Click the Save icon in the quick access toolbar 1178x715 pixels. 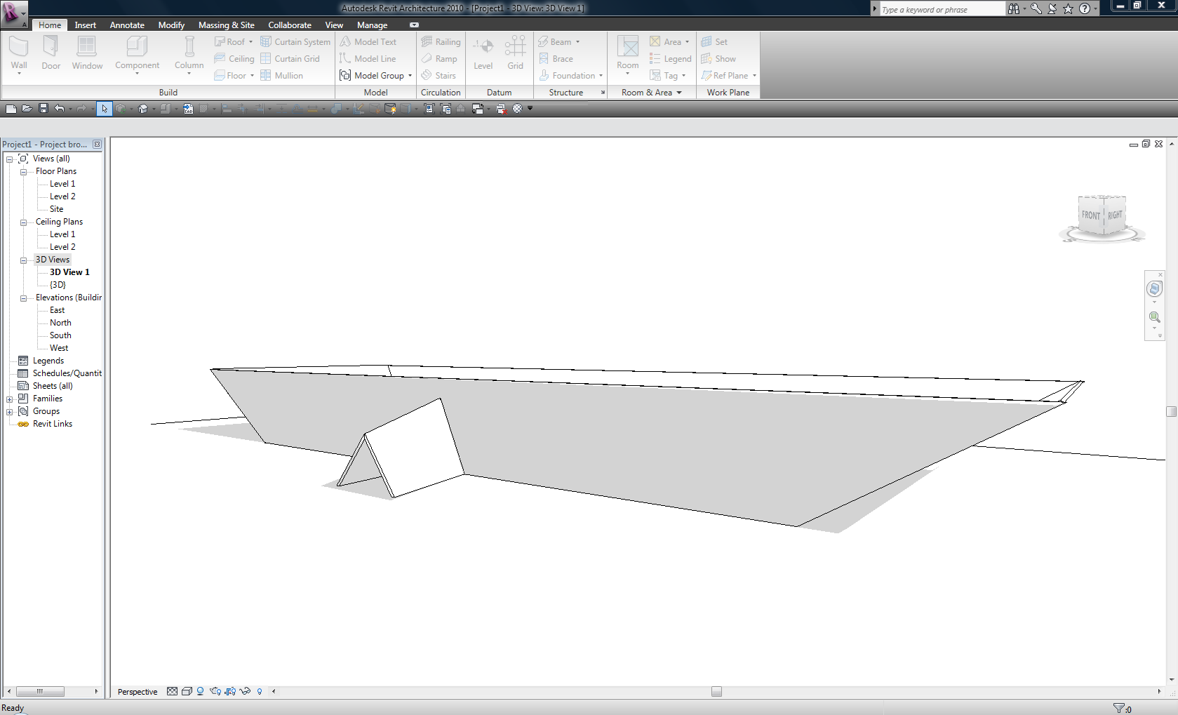tap(43, 109)
